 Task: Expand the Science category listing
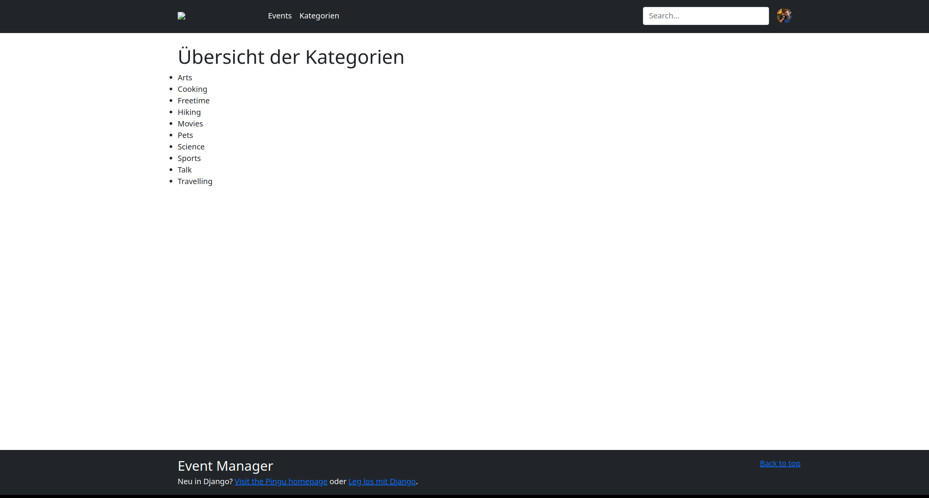click(190, 147)
